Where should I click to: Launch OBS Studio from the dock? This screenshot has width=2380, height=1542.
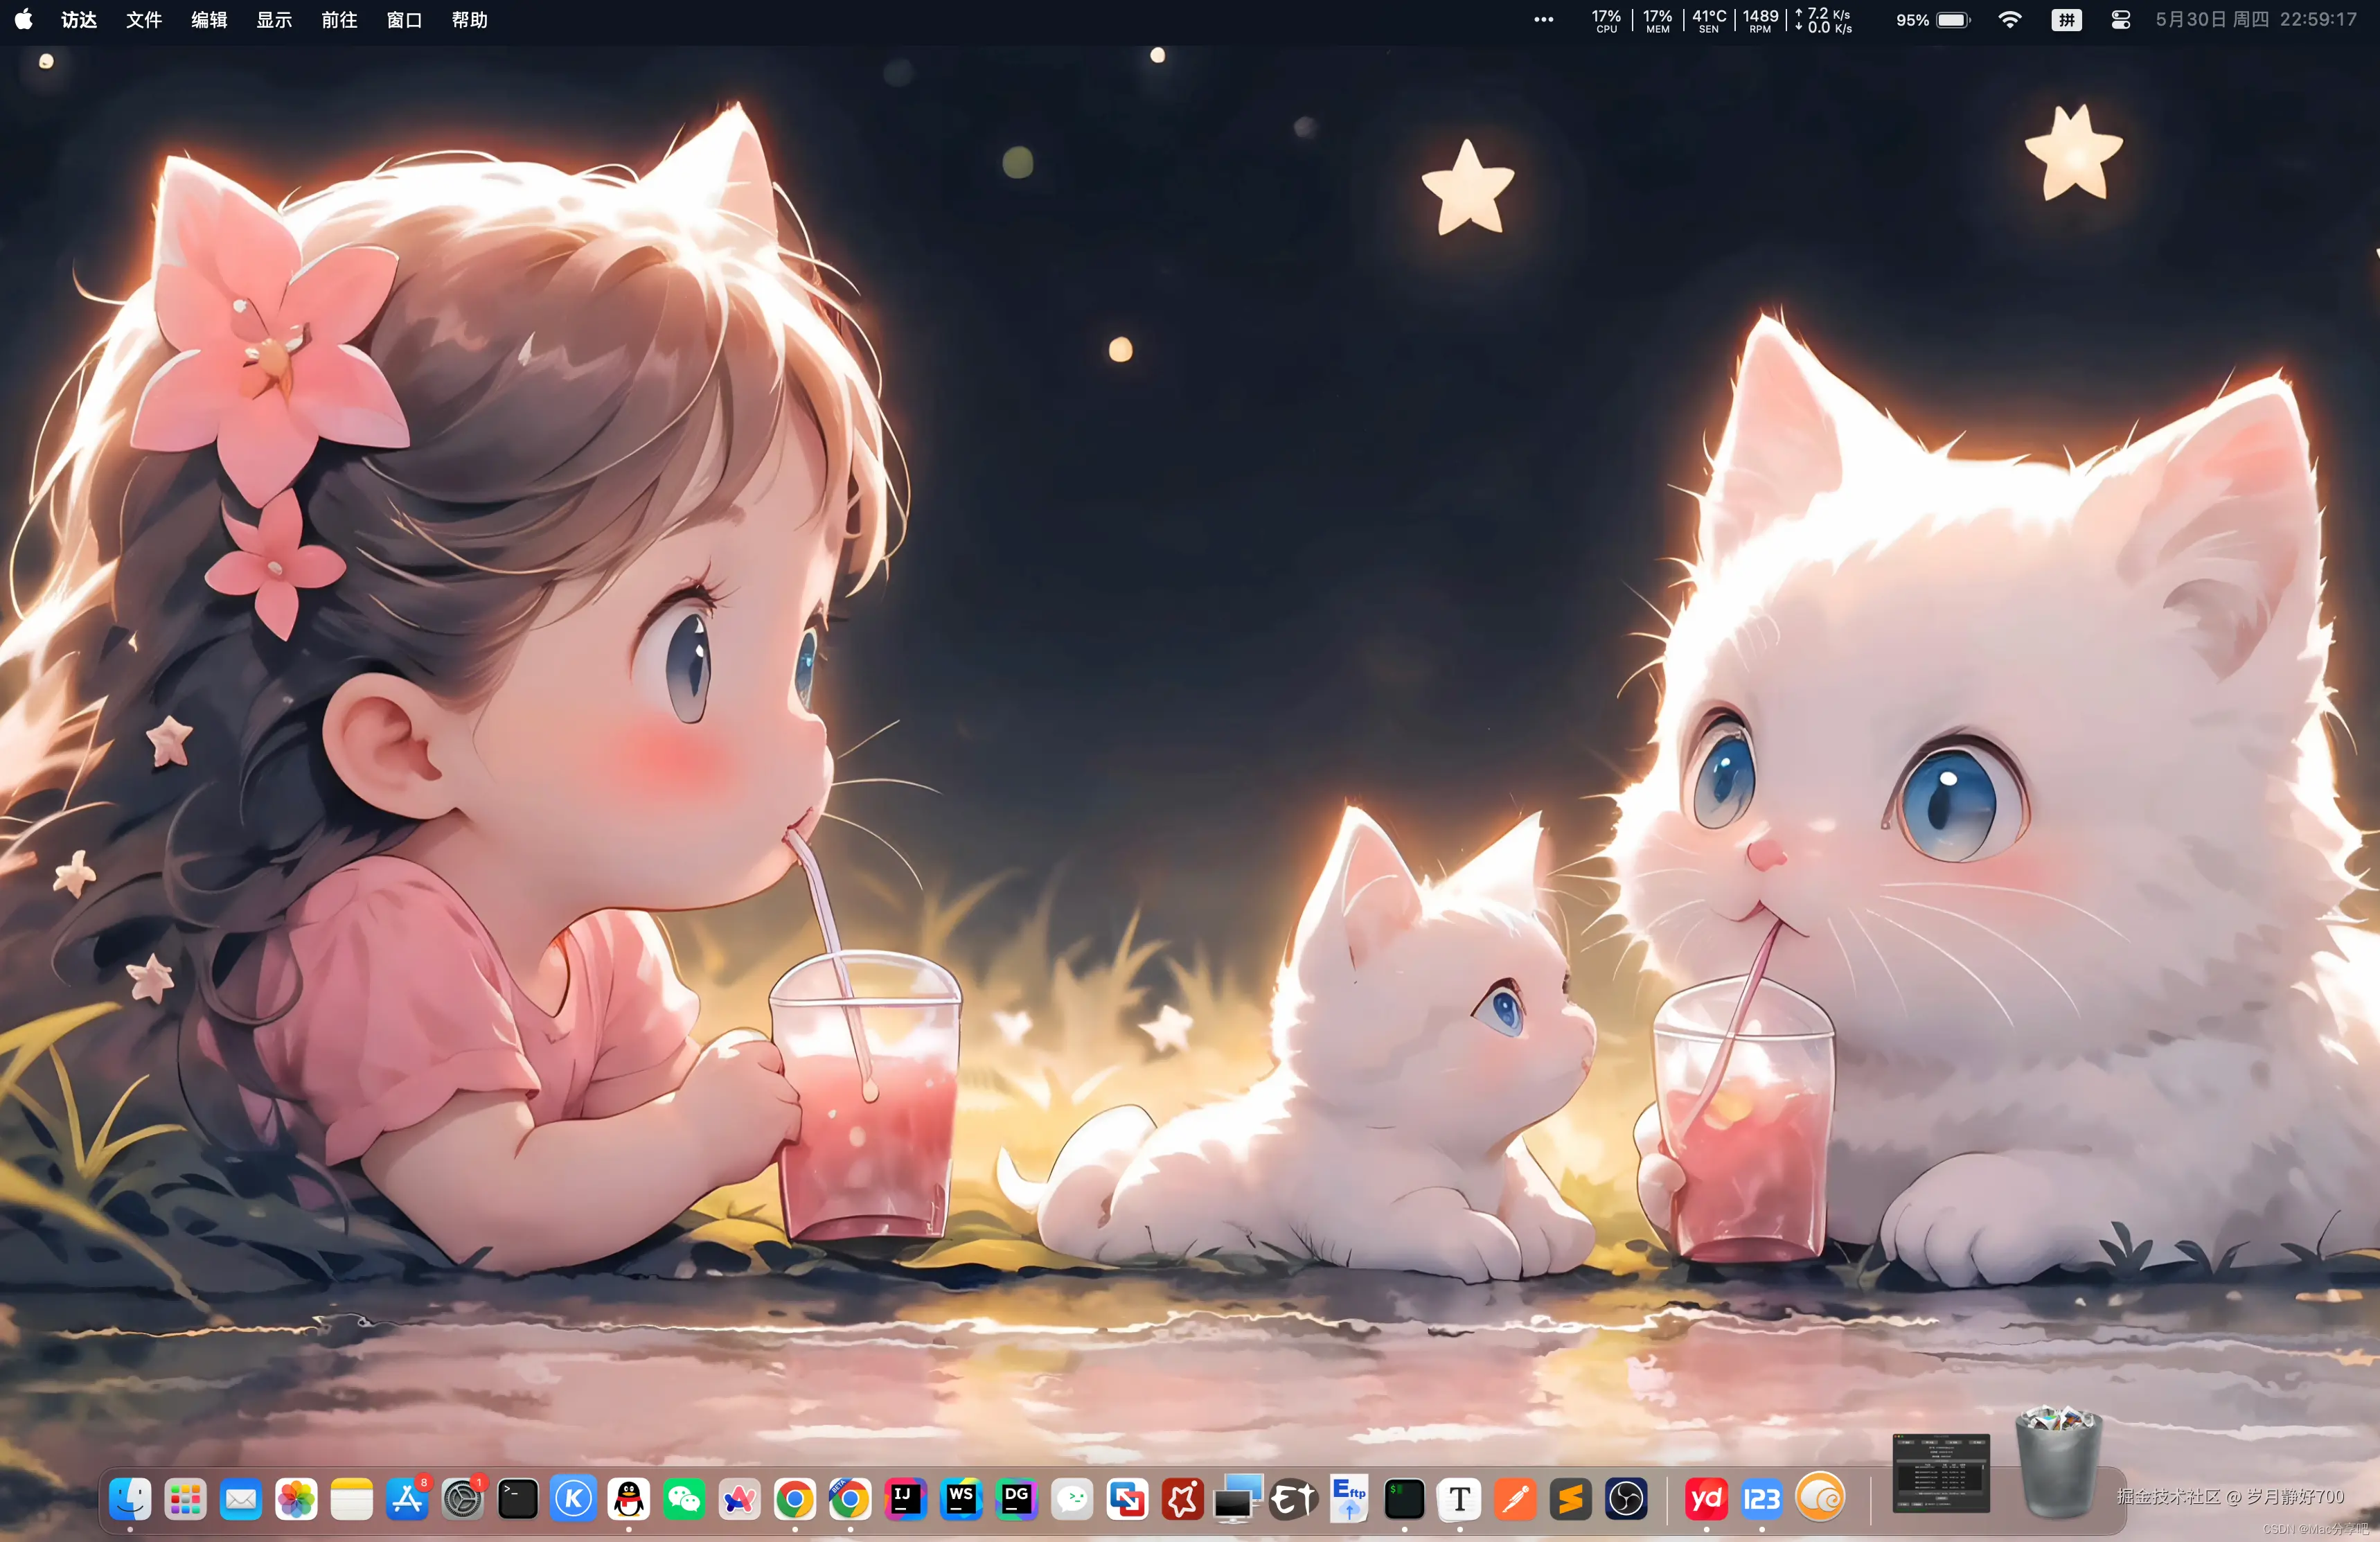pyautogui.click(x=1626, y=1499)
